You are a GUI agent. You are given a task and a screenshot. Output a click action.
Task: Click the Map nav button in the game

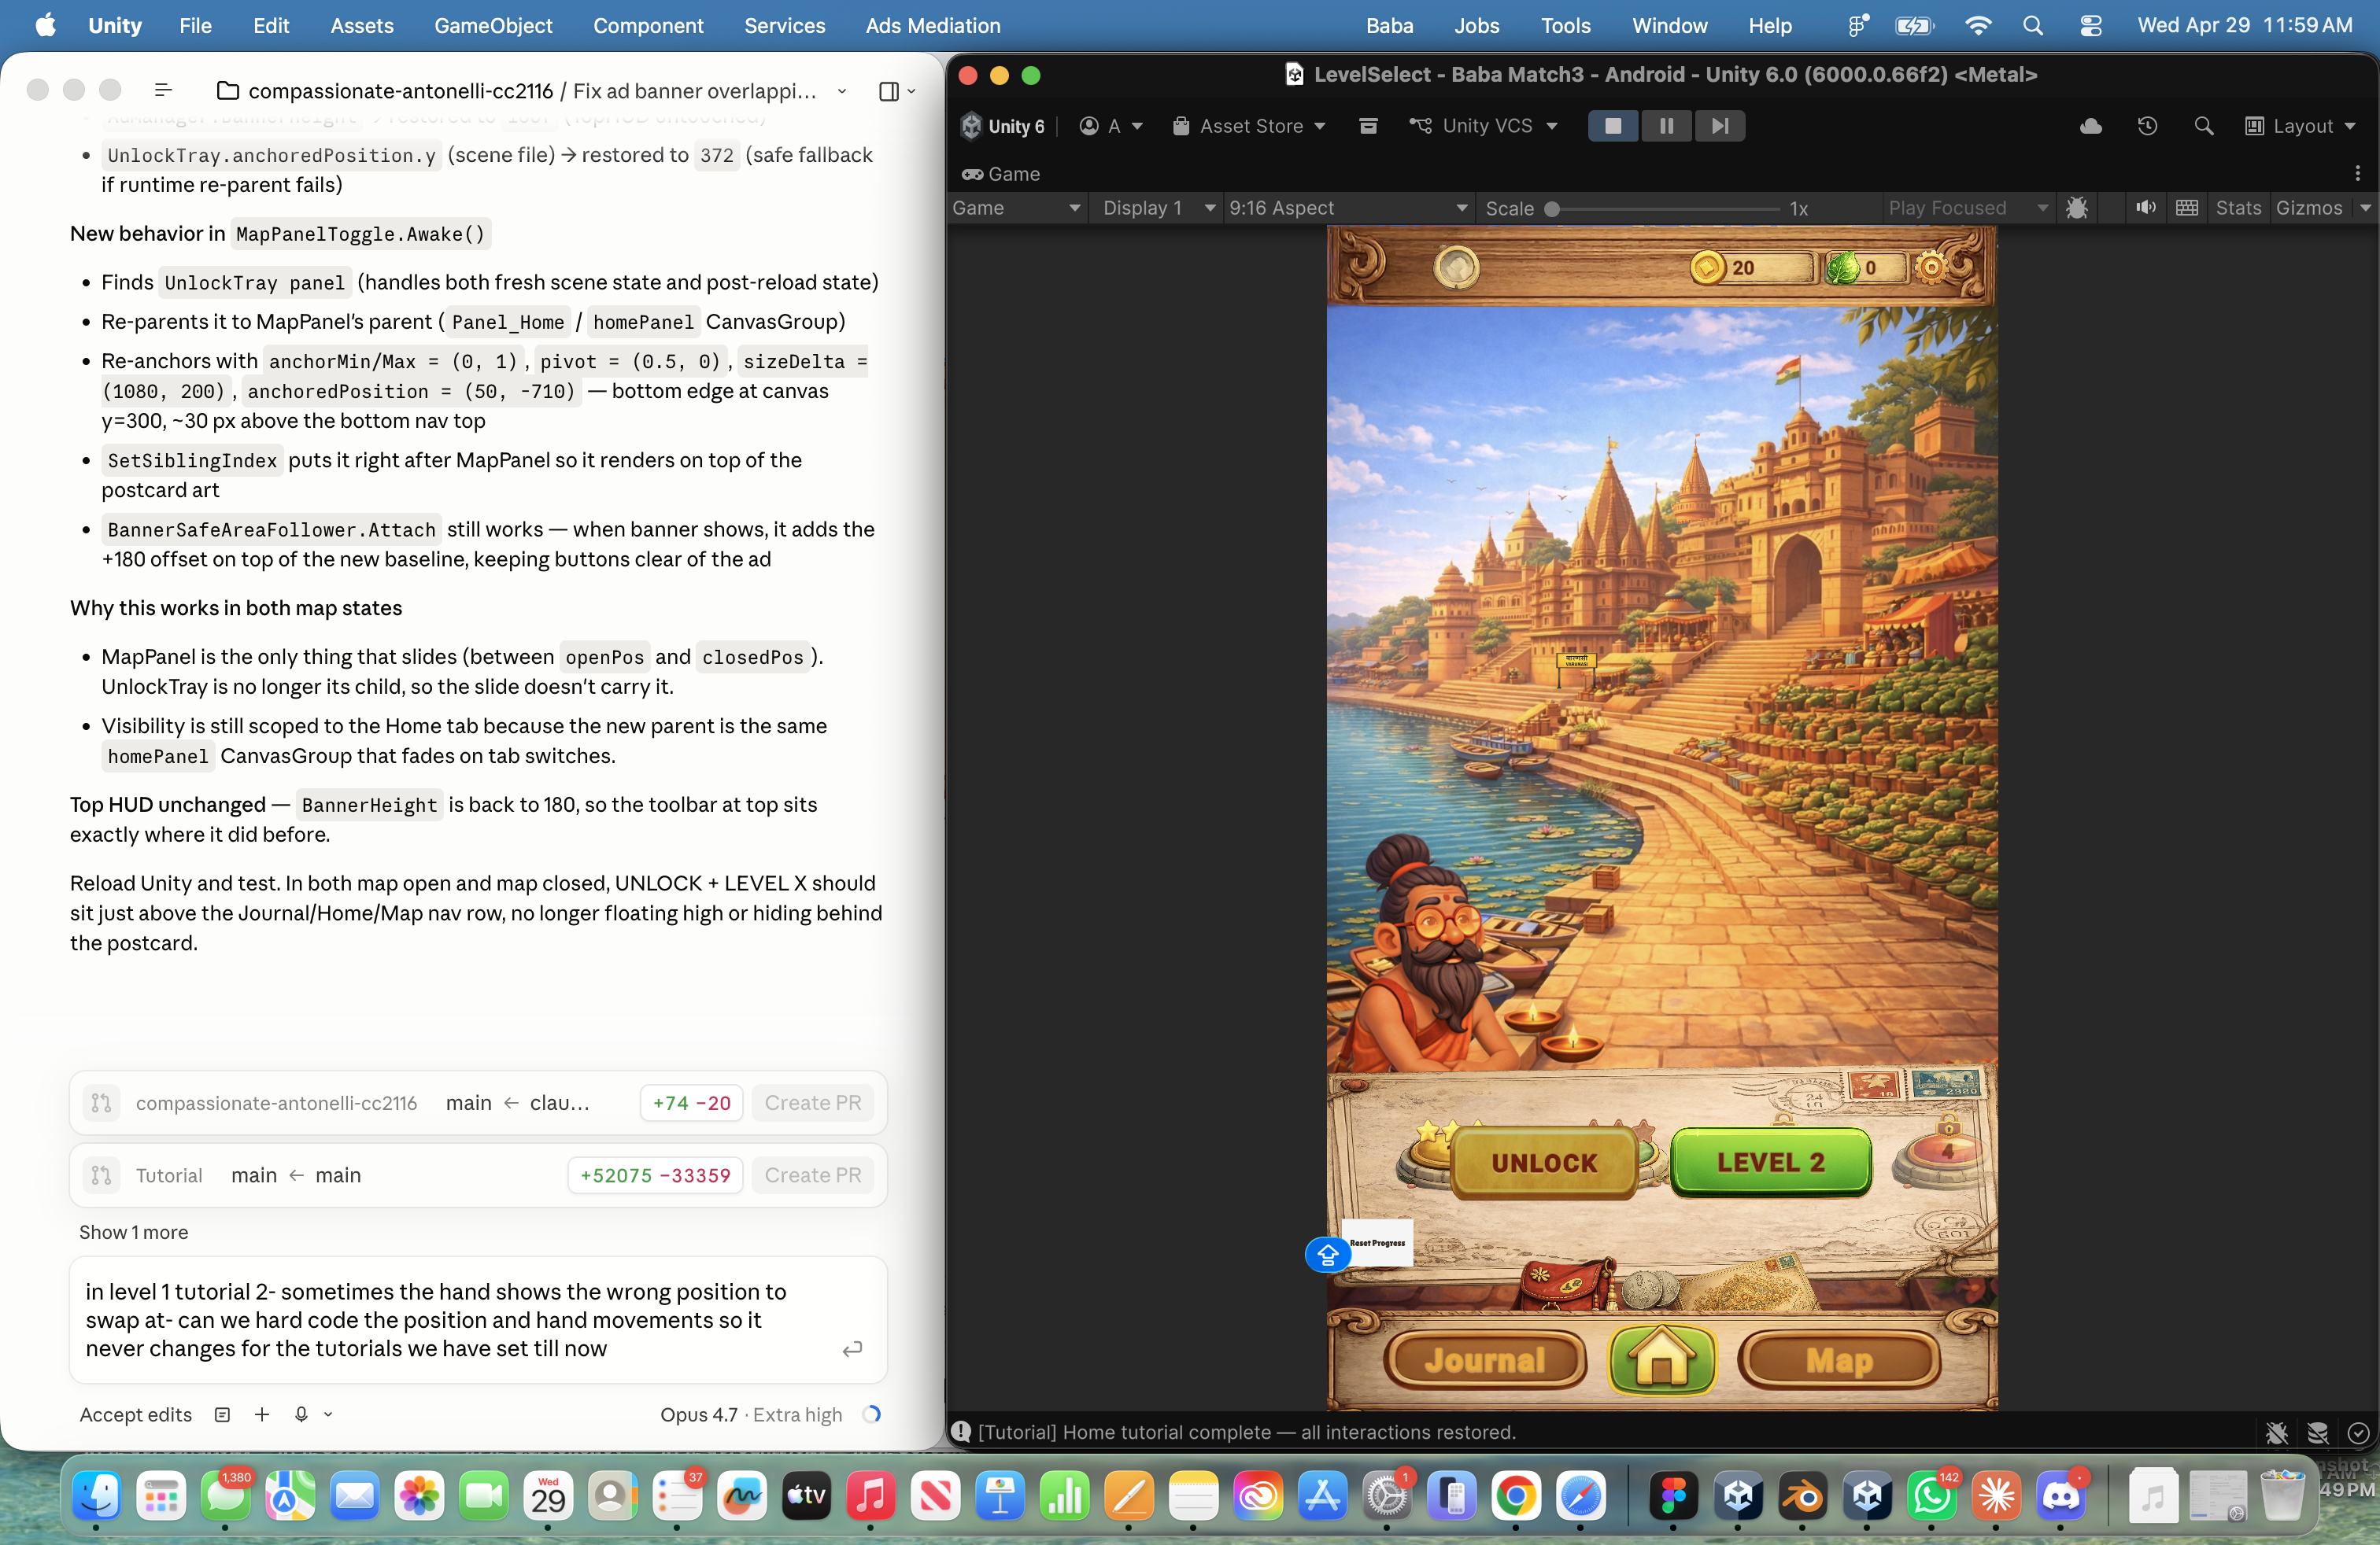point(1838,1360)
